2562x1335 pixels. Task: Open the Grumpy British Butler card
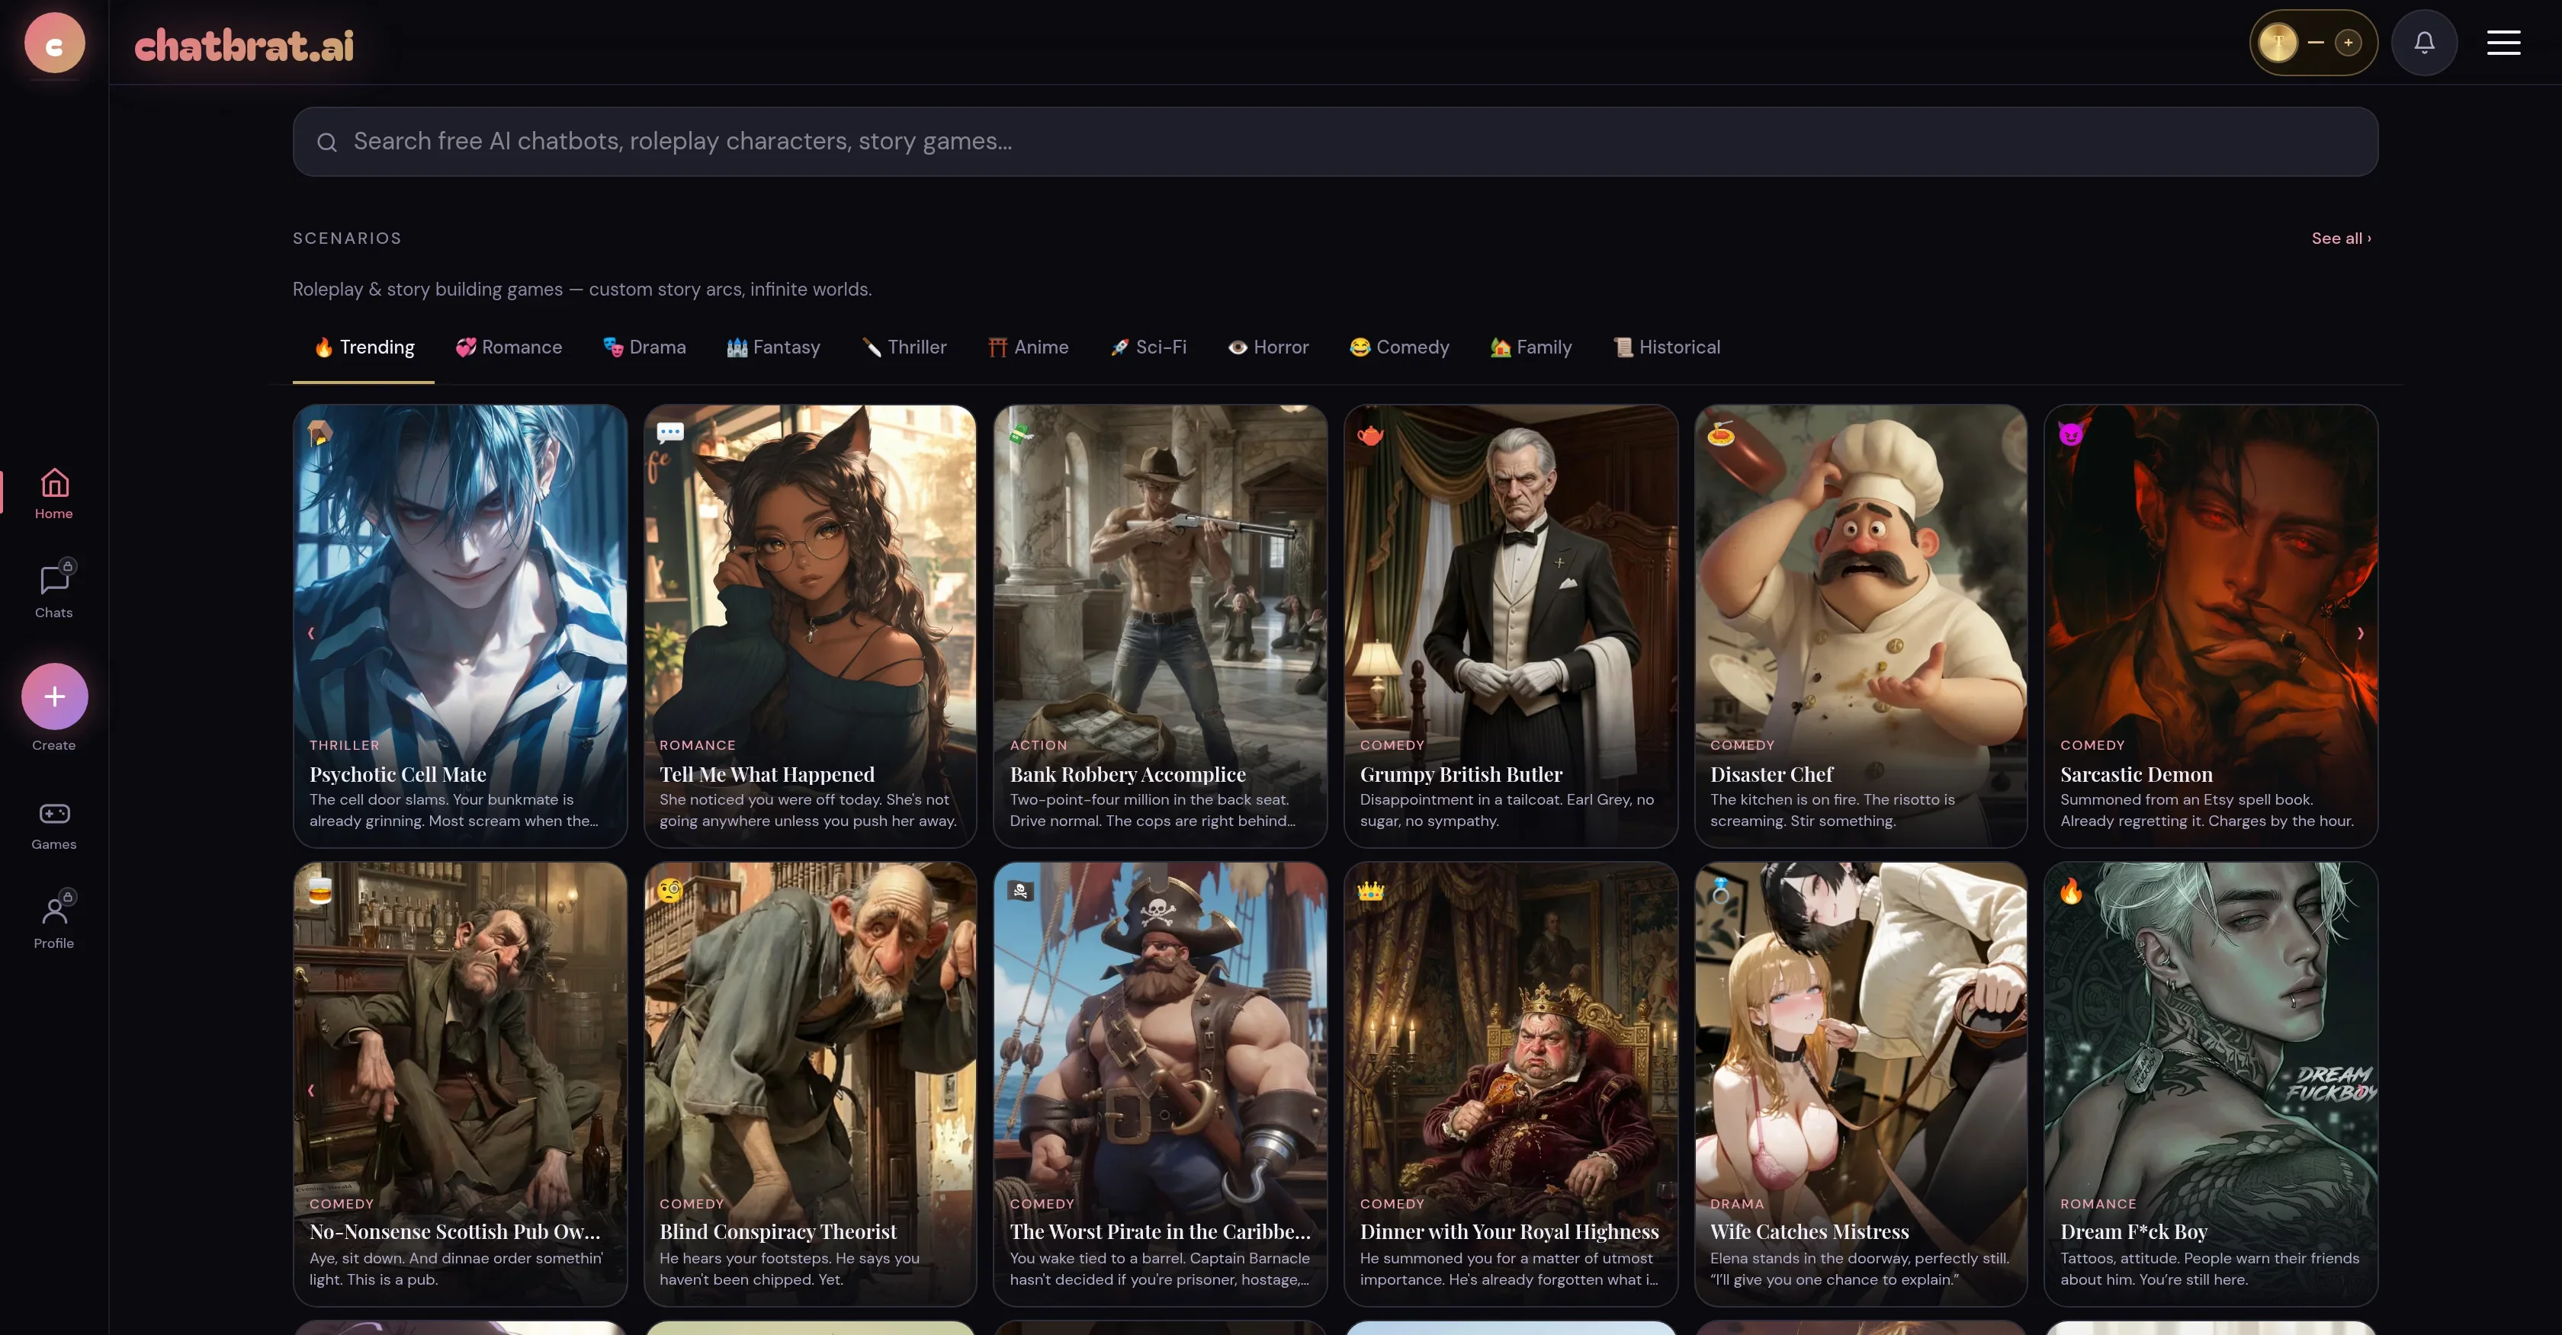pos(1510,626)
